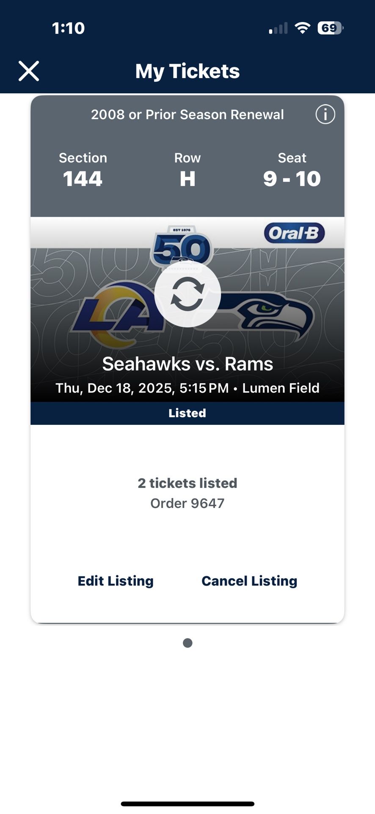
Task: Select the Seahawks vs. Rams title
Action: pyautogui.click(x=187, y=364)
